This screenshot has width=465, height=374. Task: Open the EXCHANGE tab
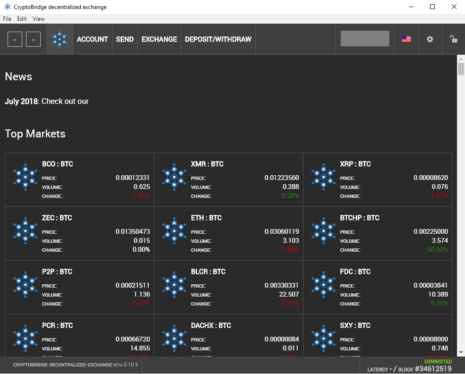159,39
